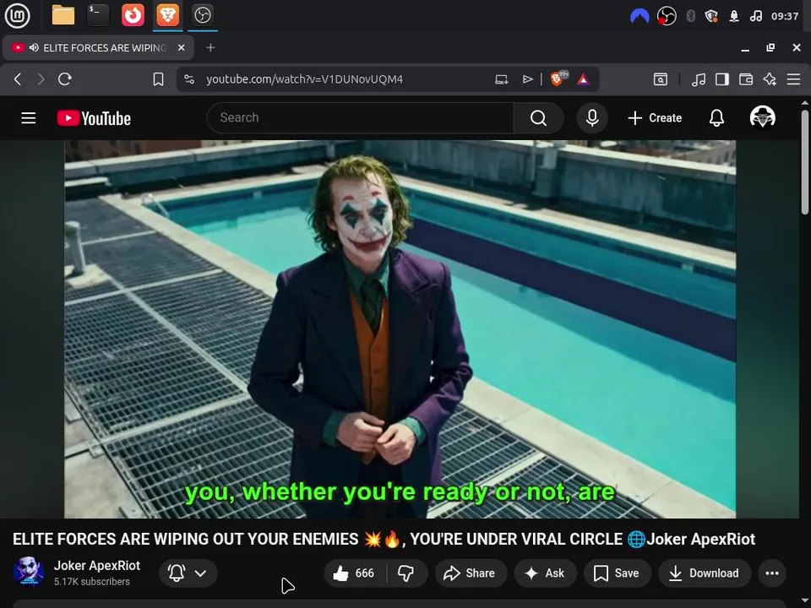Open the account avatar menu

point(762,117)
